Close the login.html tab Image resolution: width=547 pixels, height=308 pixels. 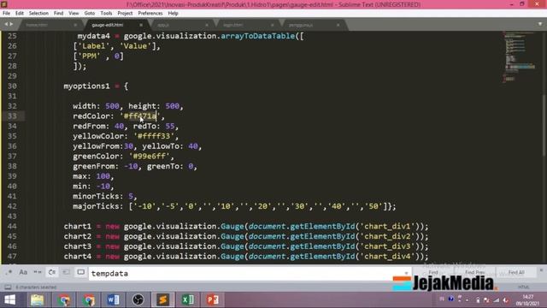[x=272, y=25]
